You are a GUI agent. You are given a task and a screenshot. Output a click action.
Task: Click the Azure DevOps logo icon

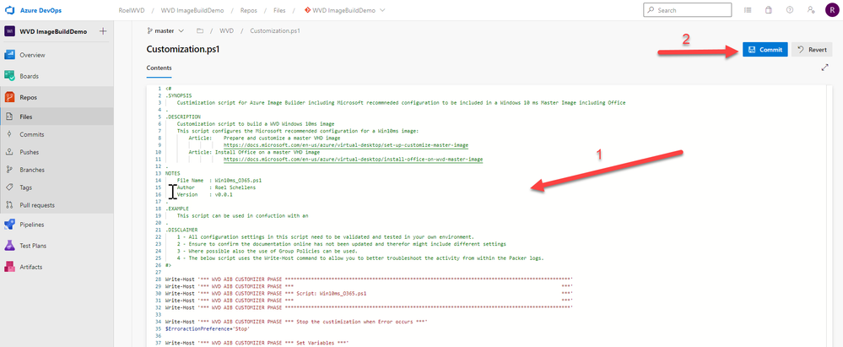tap(9, 10)
